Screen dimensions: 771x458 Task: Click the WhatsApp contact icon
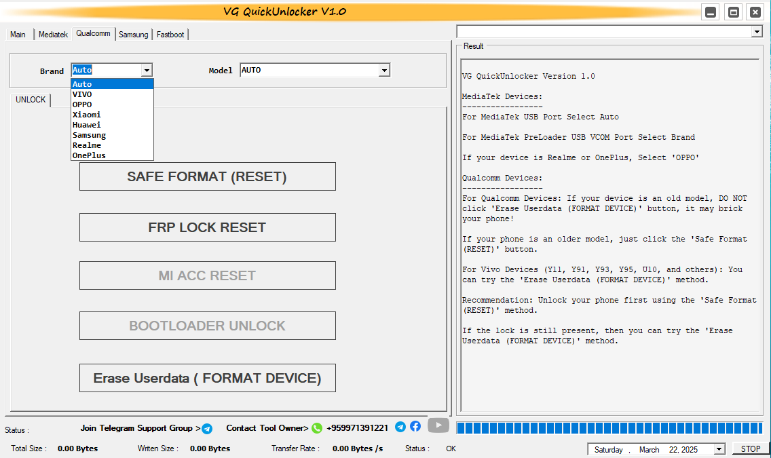[316, 428]
